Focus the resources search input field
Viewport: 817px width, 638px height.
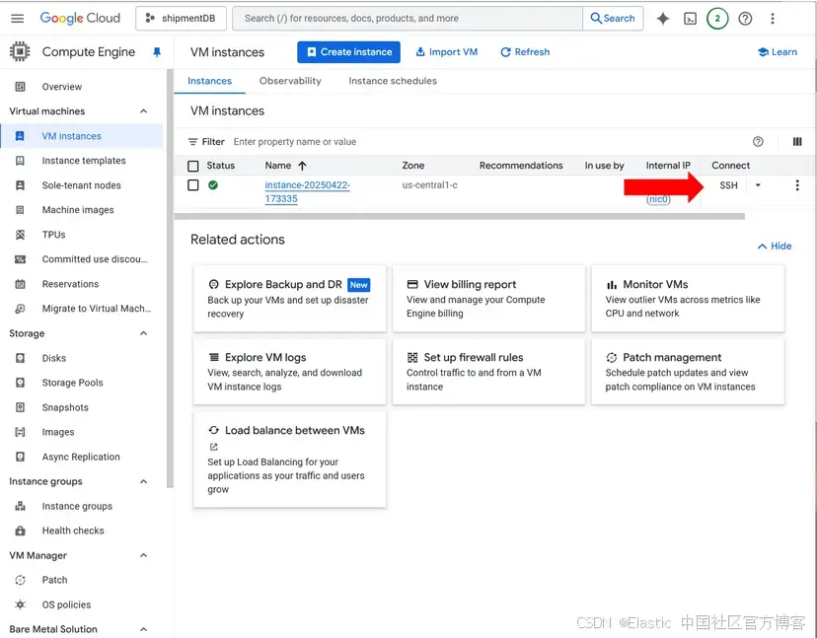pyautogui.click(x=408, y=18)
